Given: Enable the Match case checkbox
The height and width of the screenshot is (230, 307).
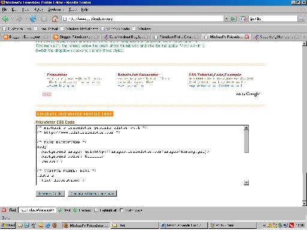Looking at the screenshot, I should point(122,210).
